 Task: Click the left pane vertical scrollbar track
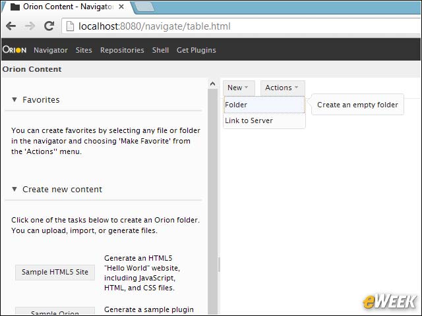(x=212, y=201)
